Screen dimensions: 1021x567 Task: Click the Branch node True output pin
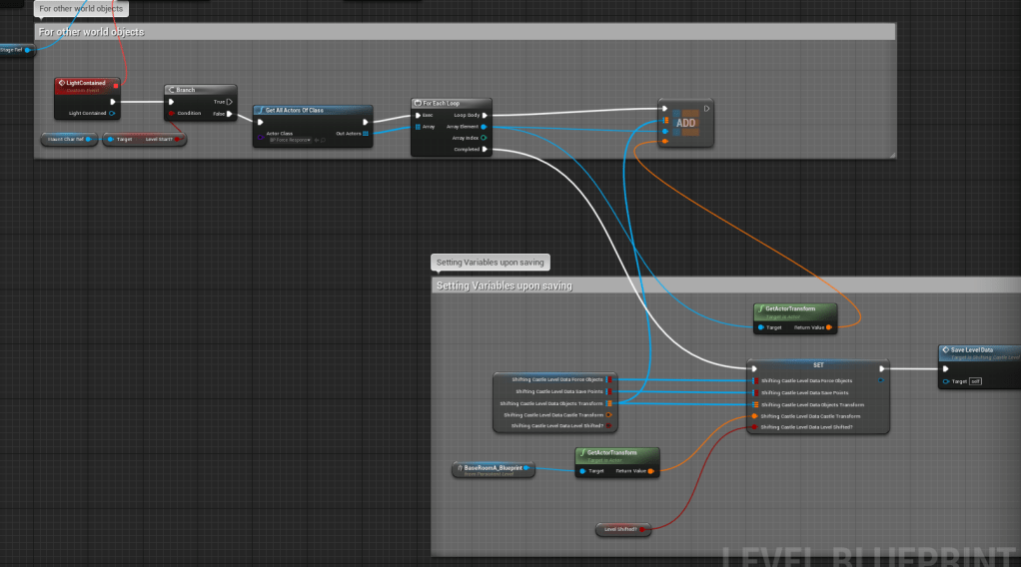[230, 101]
